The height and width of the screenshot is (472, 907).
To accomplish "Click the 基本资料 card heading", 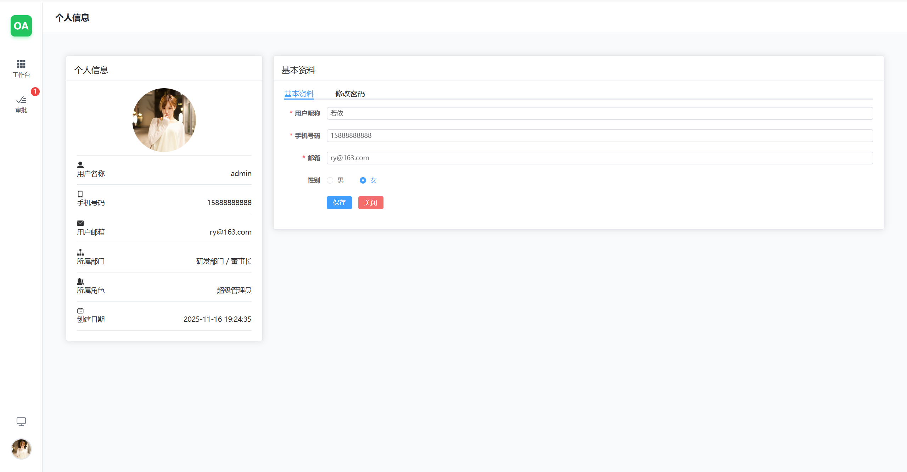I will coord(298,70).
